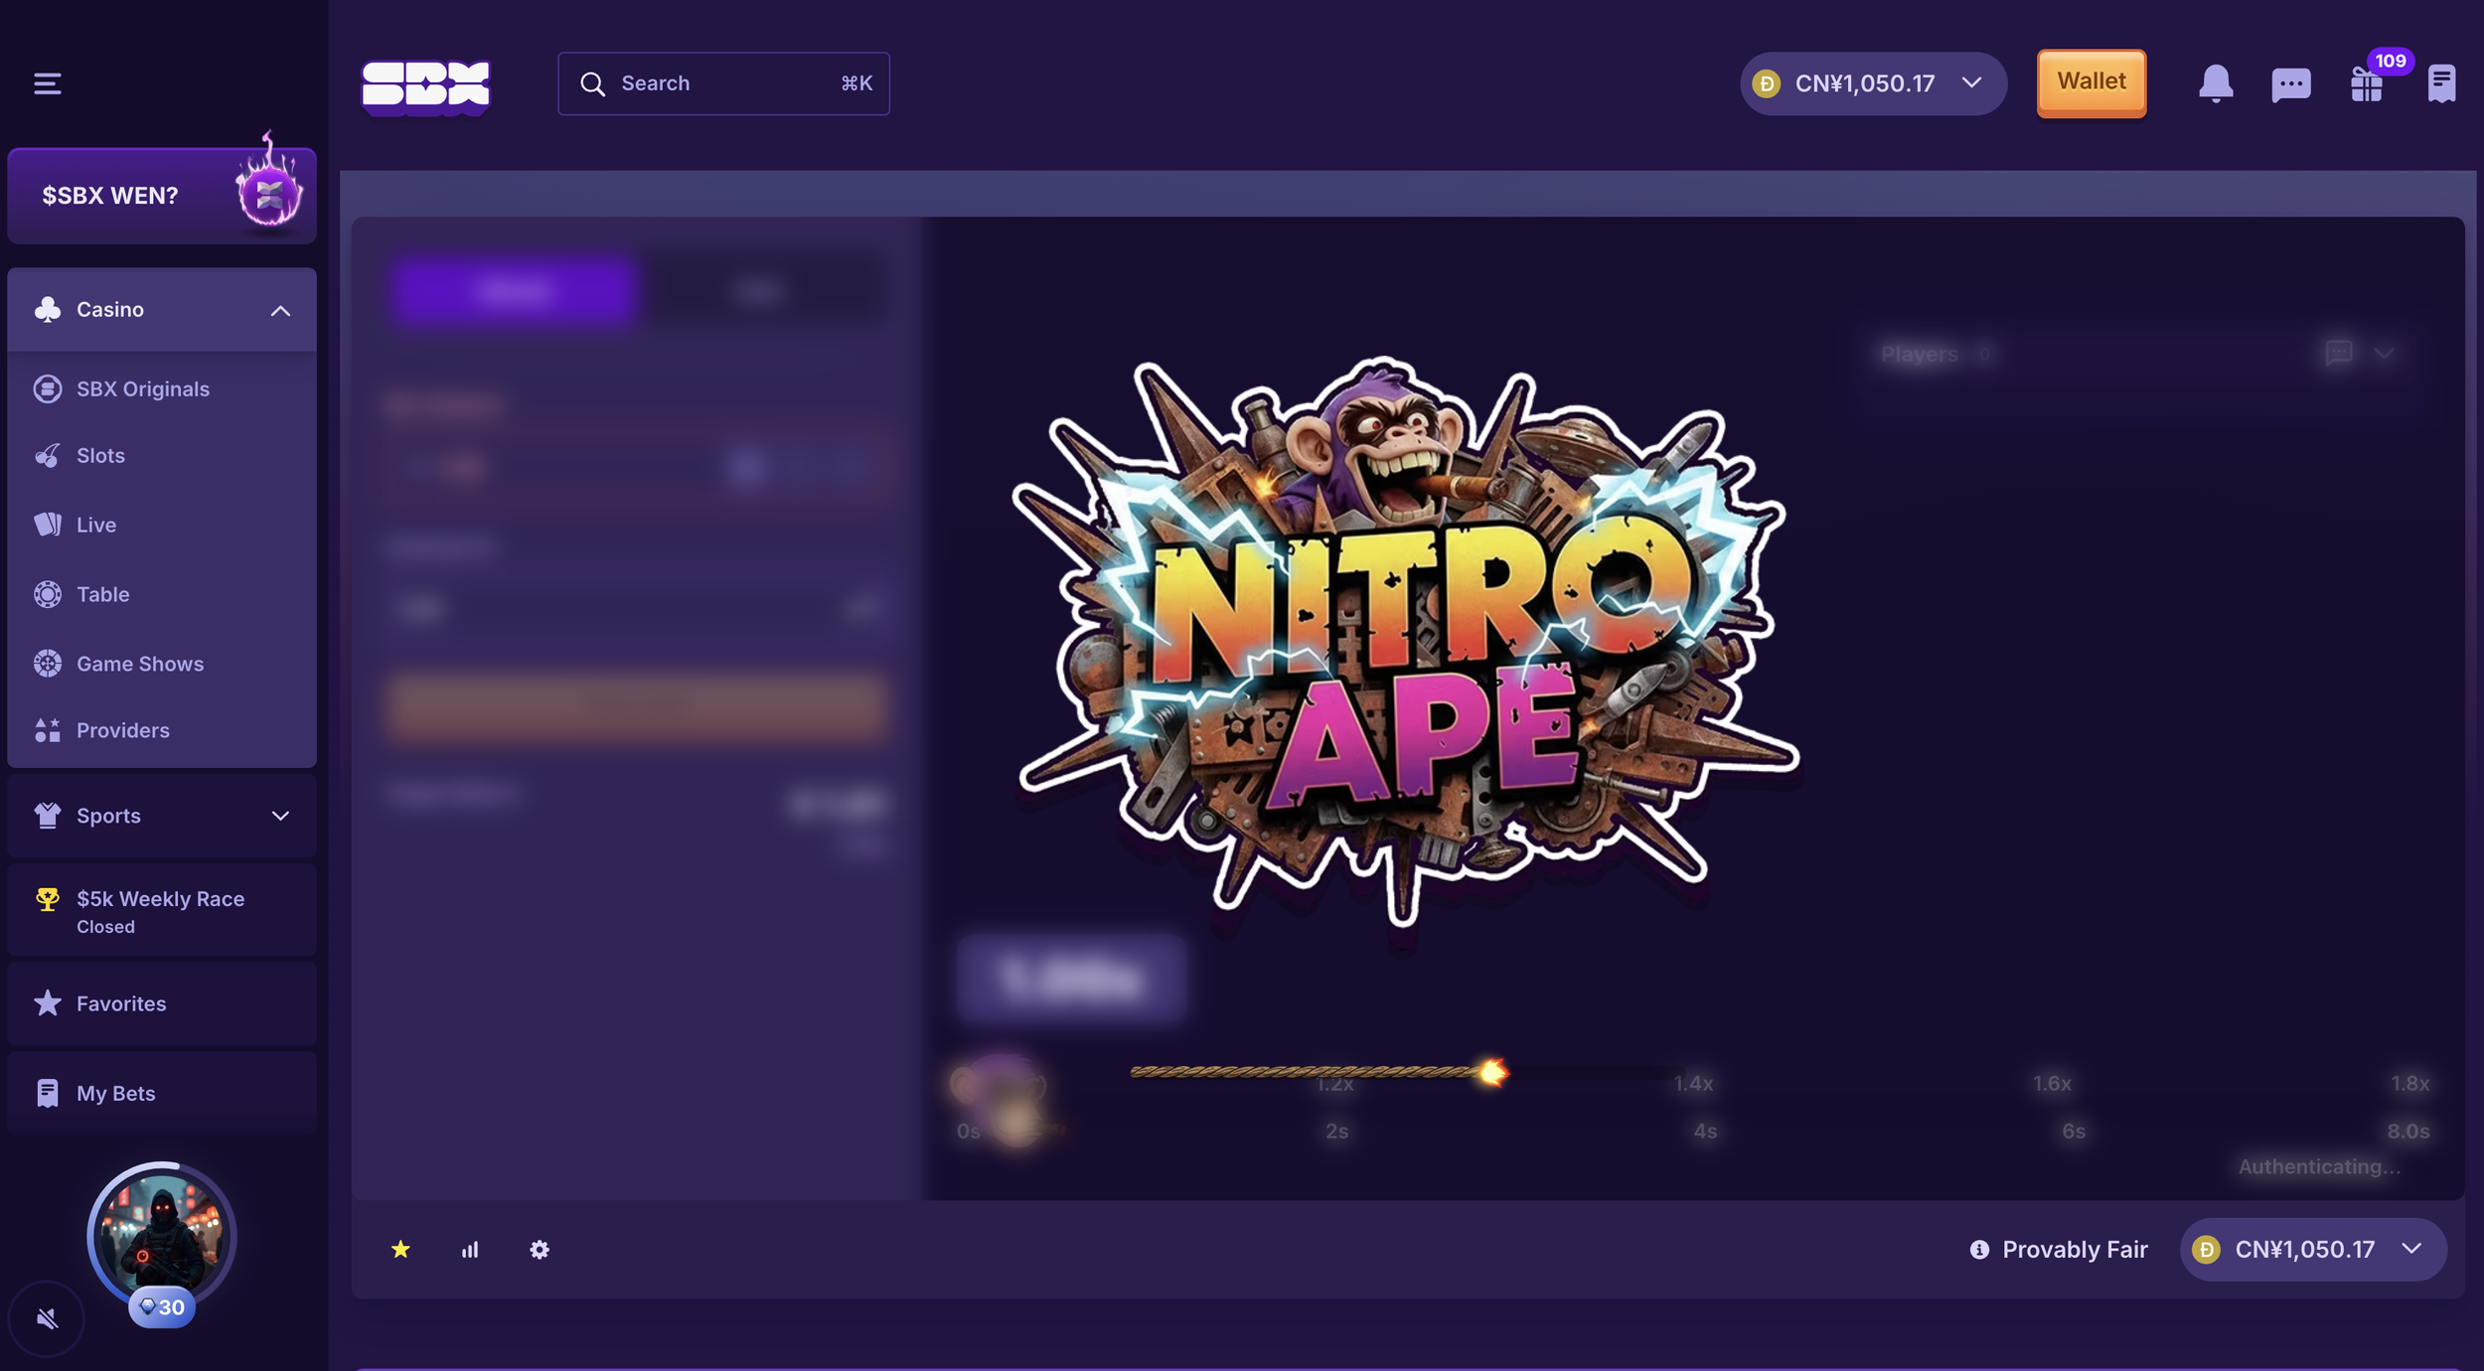
Task: Focus the Search input field
Action: coord(723,83)
